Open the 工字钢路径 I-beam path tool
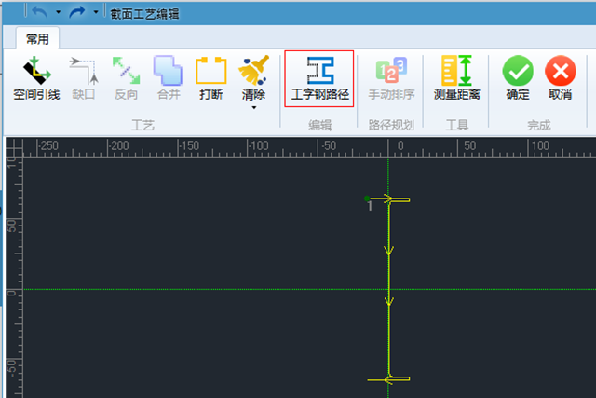 pyautogui.click(x=319, y=78)
